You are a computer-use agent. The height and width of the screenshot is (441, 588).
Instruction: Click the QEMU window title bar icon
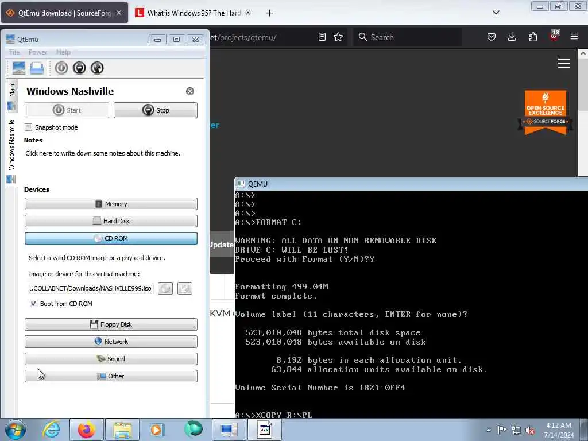coord(241,184)
